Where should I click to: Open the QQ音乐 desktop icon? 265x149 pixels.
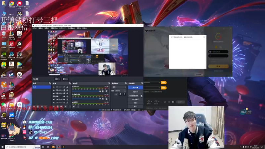coord(4,65)
